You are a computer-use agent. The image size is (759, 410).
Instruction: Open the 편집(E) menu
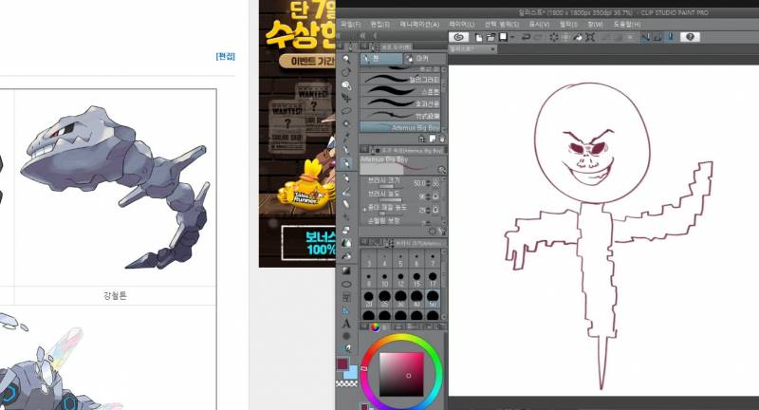click(380, 25)
